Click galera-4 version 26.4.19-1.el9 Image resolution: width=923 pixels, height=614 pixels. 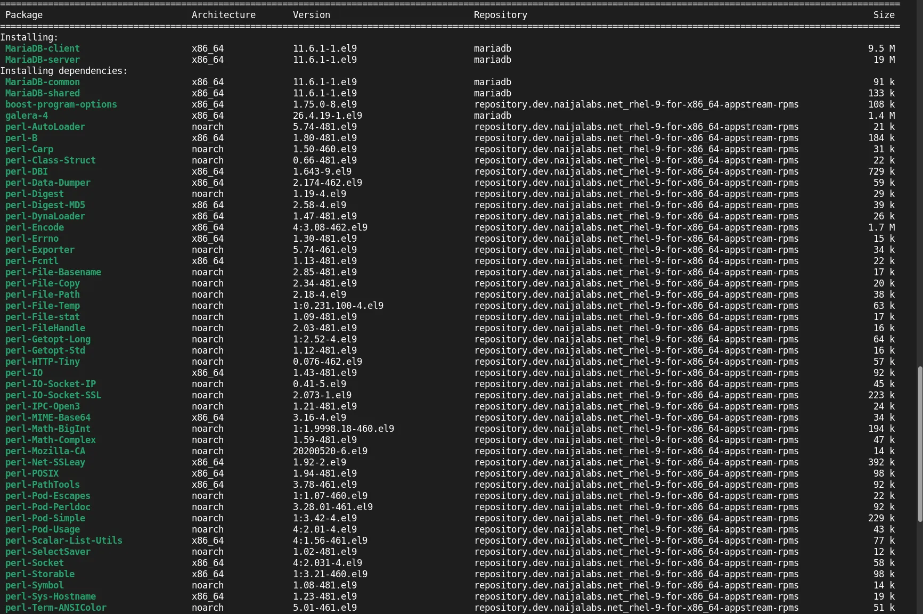328,116
